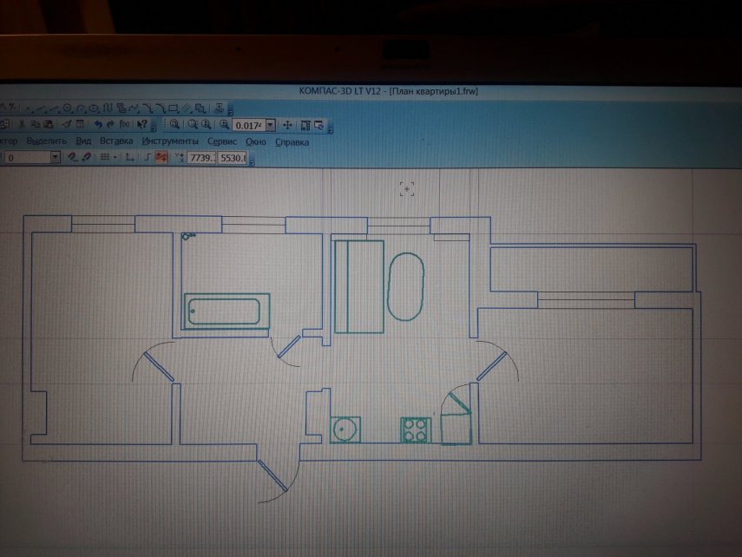Open the f(x) variables icon

125,125
